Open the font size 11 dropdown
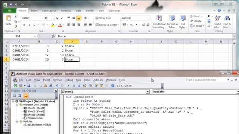The height and width of the screenshot is (134, 239). (x=53, y=18)
